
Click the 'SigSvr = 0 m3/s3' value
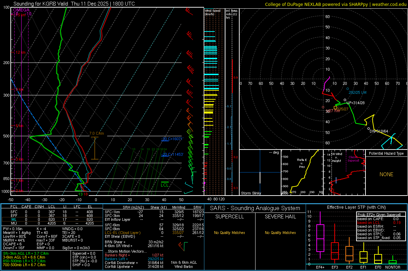pyautogui.click(x=76, y=248)
